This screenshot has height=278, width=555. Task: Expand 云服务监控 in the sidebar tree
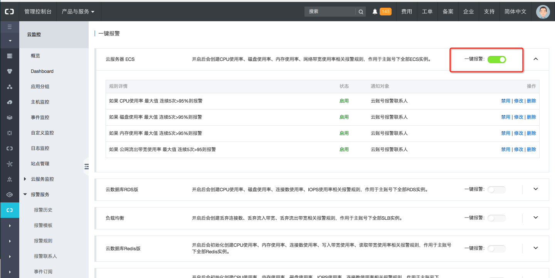25,179
